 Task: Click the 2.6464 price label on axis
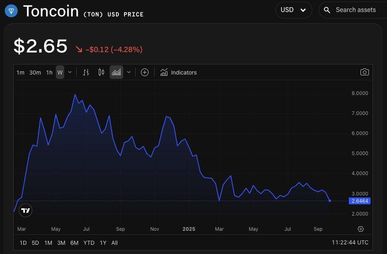[x=360, y=201]
